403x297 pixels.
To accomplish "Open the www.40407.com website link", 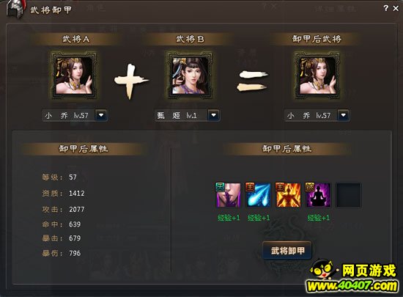I will [352, 286].
